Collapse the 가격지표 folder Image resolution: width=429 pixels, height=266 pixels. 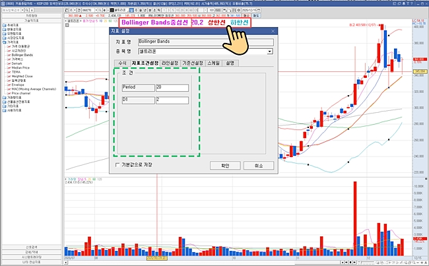(x=4, y=42)
